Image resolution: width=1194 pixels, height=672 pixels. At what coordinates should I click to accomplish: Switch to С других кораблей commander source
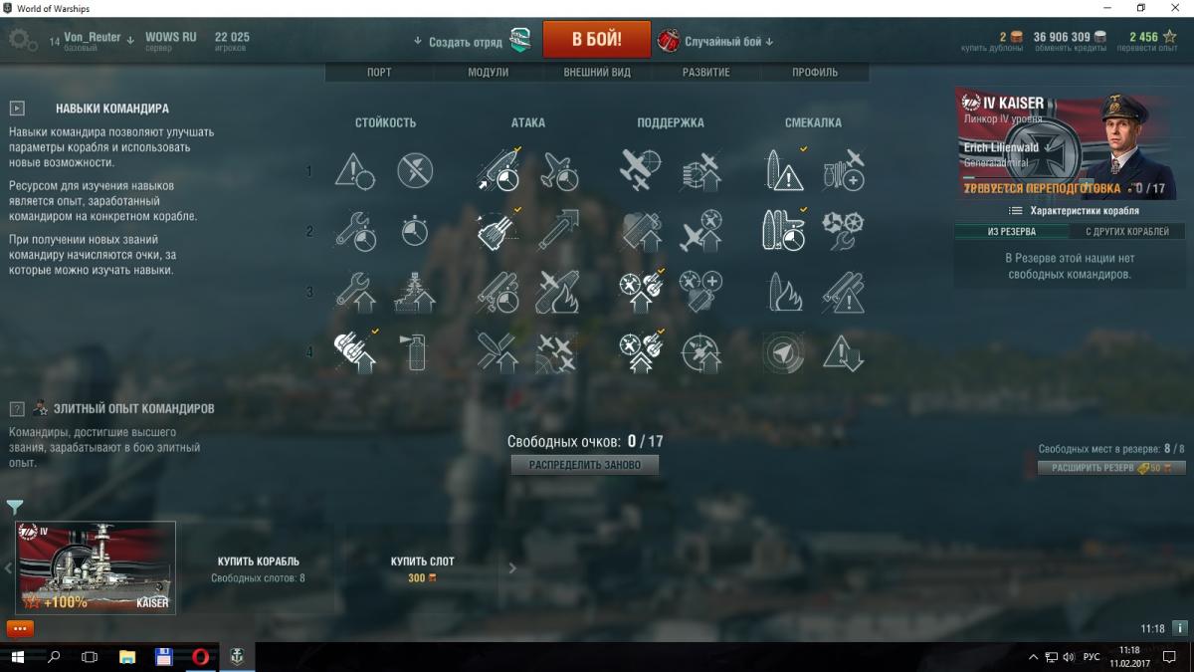click(x=1127, y=232)
